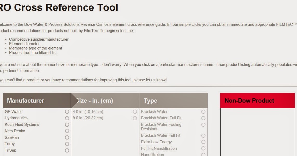Select Koch Fluid Systems manufacturer

pos(67,124)
